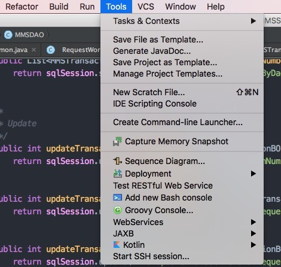Switch to the mon.java editor tab
The width and height of the screenshot is (281, 267).
[x=14, y=50]
